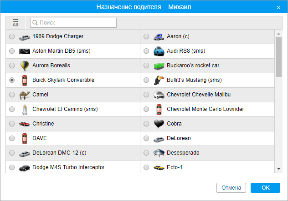Click the blue truck icon beside Aaron

pos(159,36)
